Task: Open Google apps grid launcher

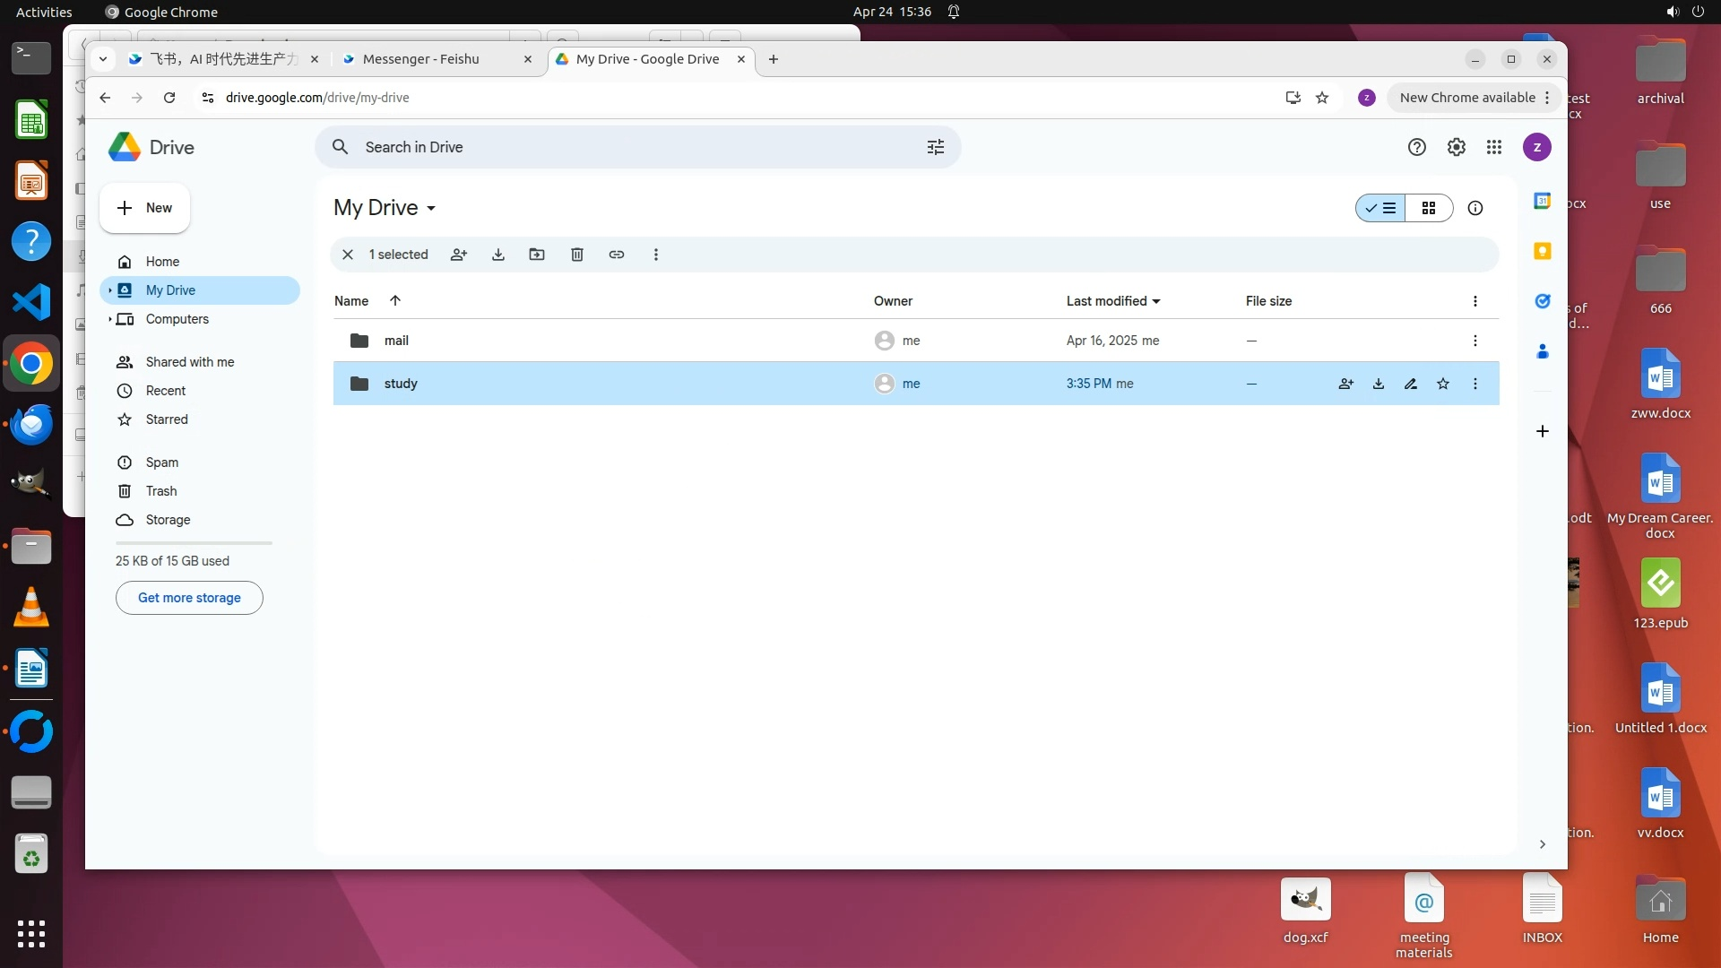Action: coord(1494,147)
